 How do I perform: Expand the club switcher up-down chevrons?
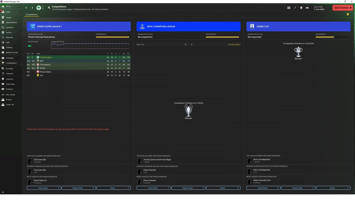pos(43,8)
